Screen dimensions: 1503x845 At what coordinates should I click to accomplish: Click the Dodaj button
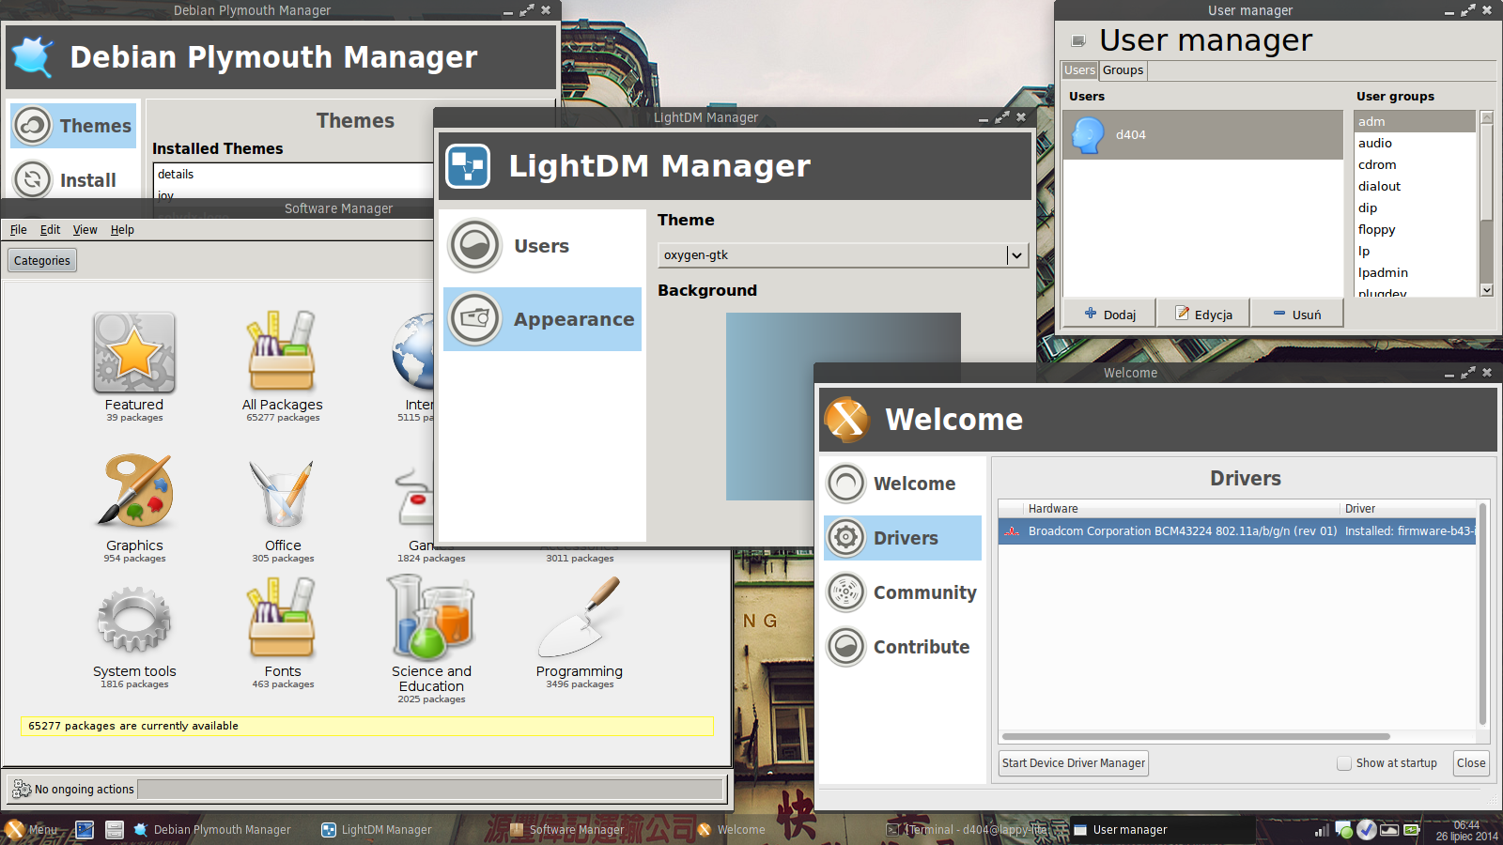click(1109, 315)
